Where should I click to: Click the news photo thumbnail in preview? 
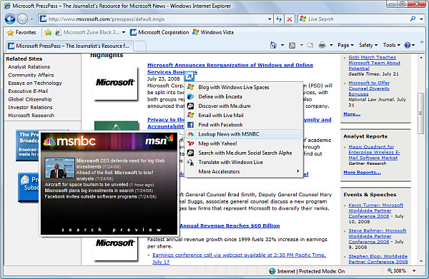click(59, 168)
